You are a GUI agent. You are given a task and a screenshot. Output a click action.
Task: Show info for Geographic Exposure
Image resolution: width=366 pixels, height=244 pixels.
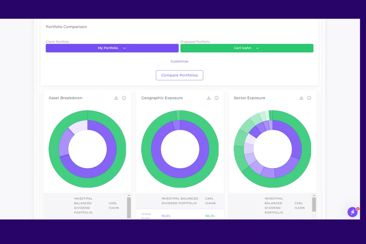pos(217,98)
